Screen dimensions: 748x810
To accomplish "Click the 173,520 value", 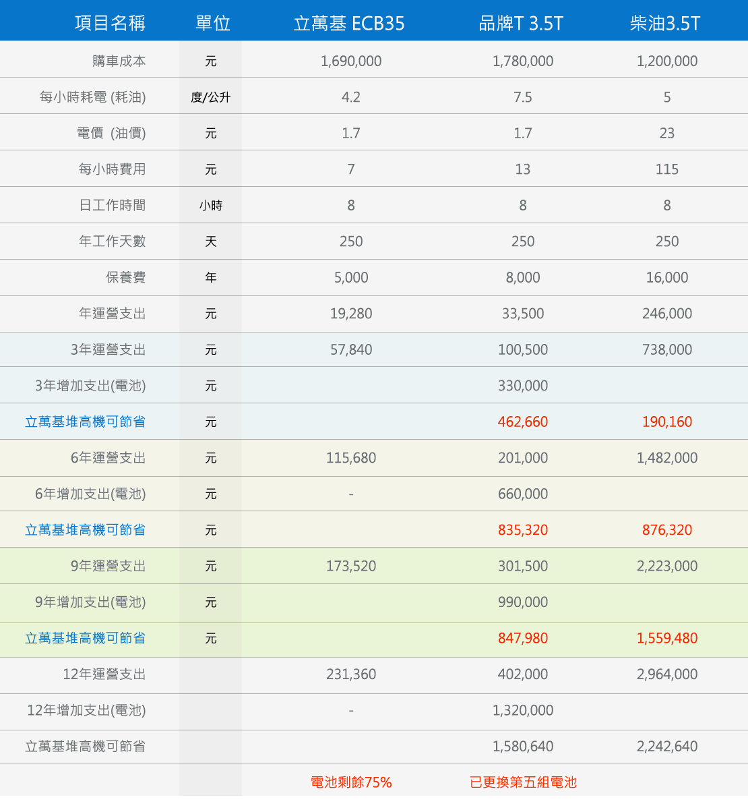I will 351,566.
